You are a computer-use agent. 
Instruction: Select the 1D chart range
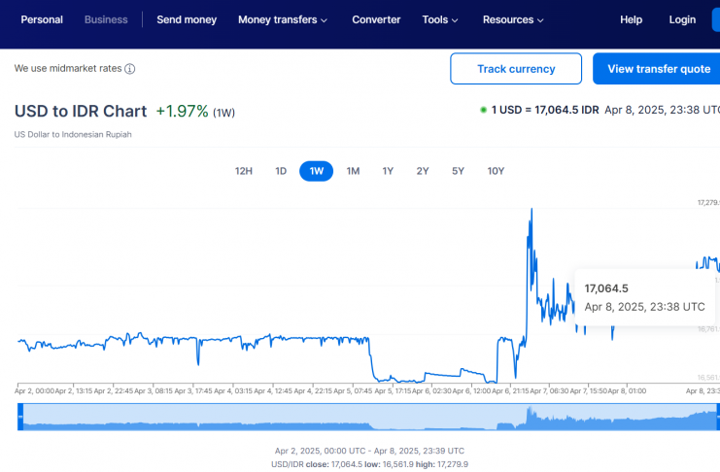pyautogui.click(x=281, y=171)
